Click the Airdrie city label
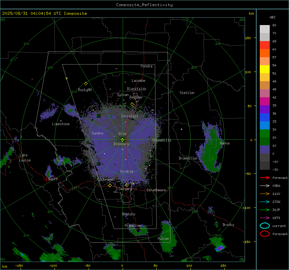Image resolution: width=289 pixels, height=270 pixels. click(x=127, y=171)
